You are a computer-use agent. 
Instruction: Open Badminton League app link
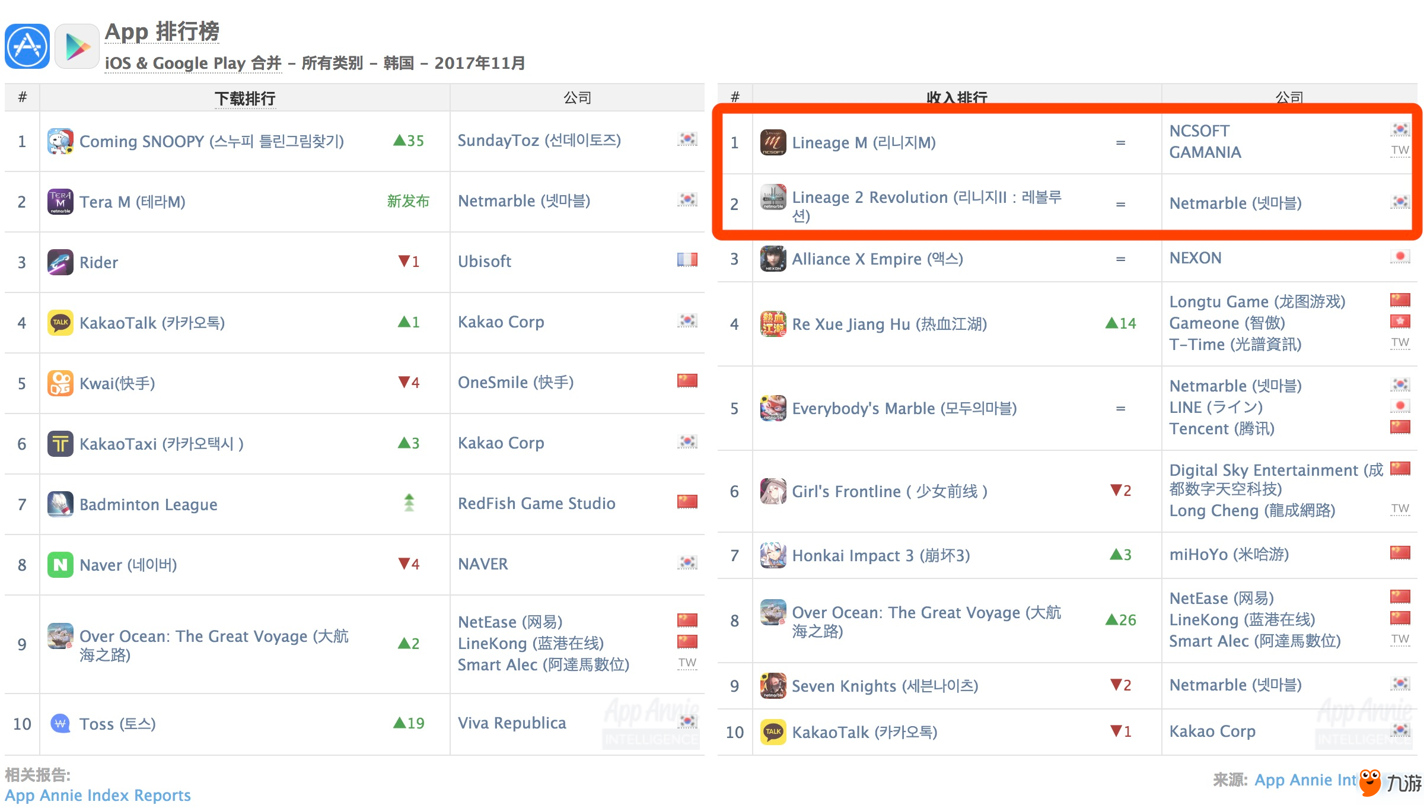(148, 504)
